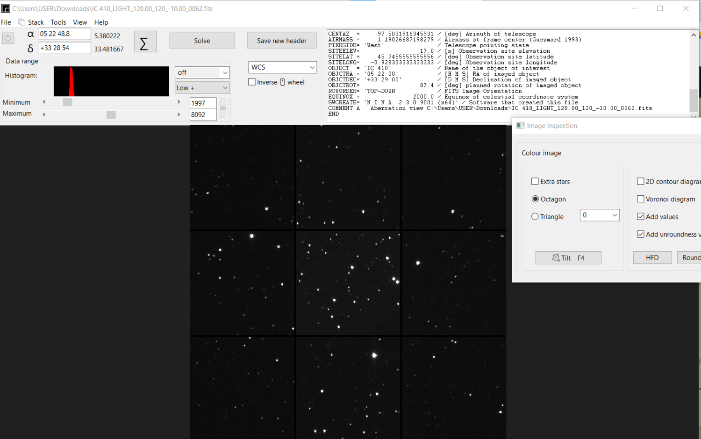Screen dimensions: 701x439
Task: Open the View menu
Action: [x=80, y=22]
